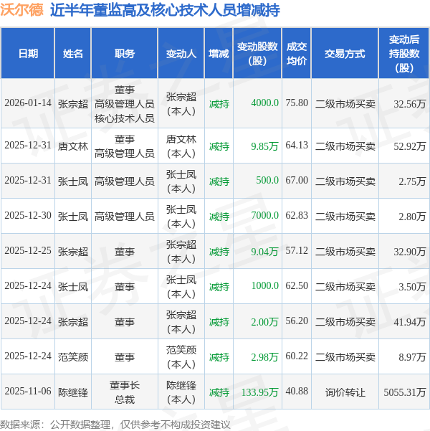Click the shares changed value 2.98万

(x=264, y=357)
